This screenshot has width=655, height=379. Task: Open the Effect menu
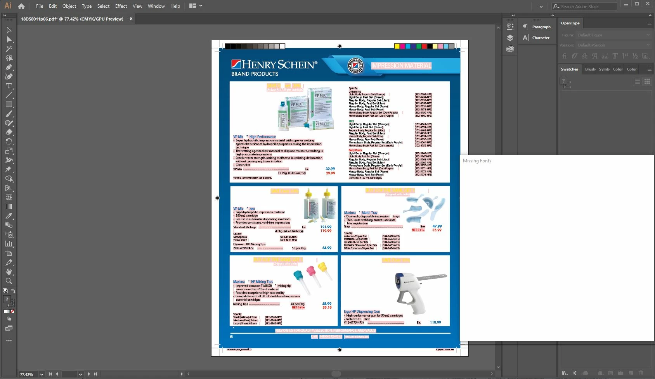[121, 6]
